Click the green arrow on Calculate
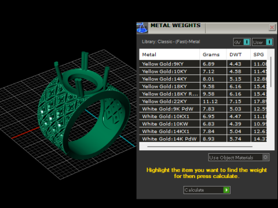Viewport: 278px width, 208px height. (x=226, y=190)
